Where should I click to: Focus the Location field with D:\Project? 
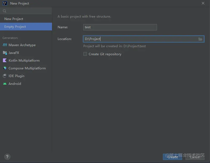[x=144, y=39]
